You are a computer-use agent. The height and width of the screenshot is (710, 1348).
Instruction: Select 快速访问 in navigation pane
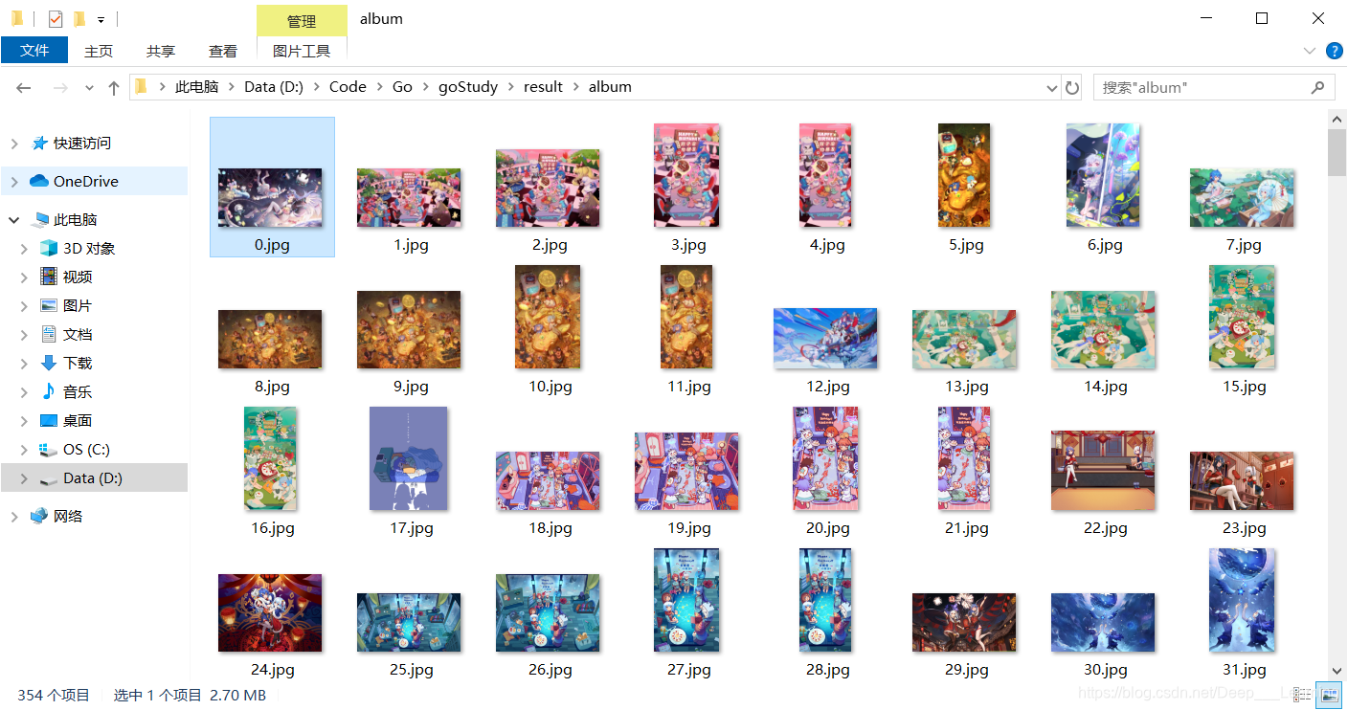click(82, 143)
